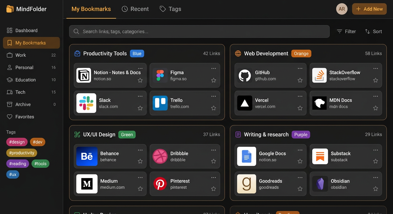Switch to the Tags tab
The image size is (393, 214).
click(171, 9)
